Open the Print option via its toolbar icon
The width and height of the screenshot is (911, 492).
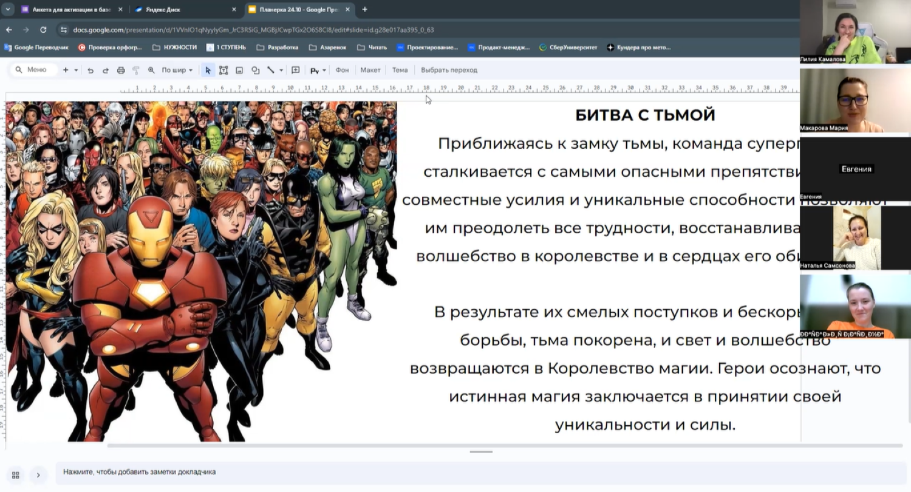(120, 70)
